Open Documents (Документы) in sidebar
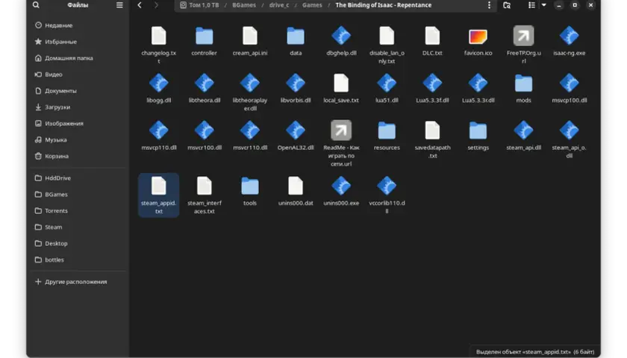627x358 pixels. (x=78, y=91)
